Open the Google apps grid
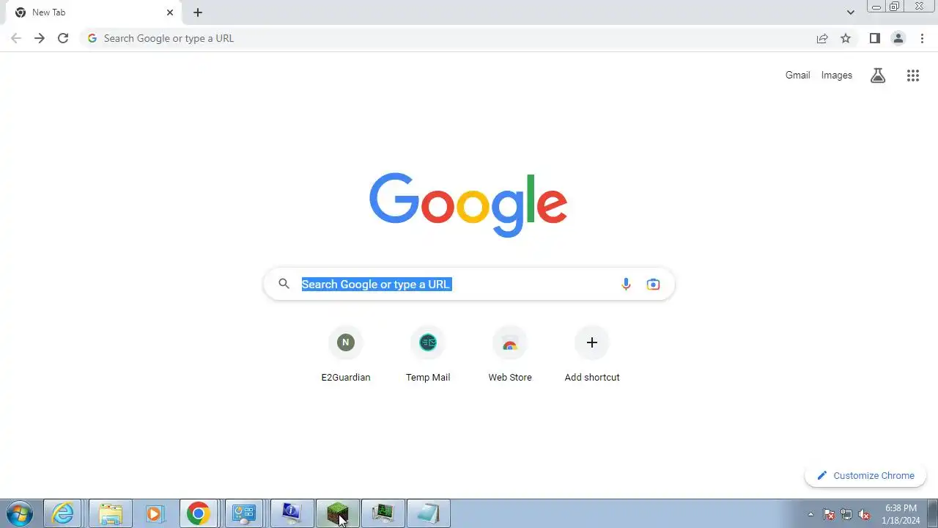The image size is (938, 528). coord(912,75)
